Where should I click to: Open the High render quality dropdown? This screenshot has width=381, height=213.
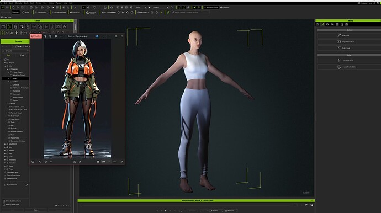(141, 8)
